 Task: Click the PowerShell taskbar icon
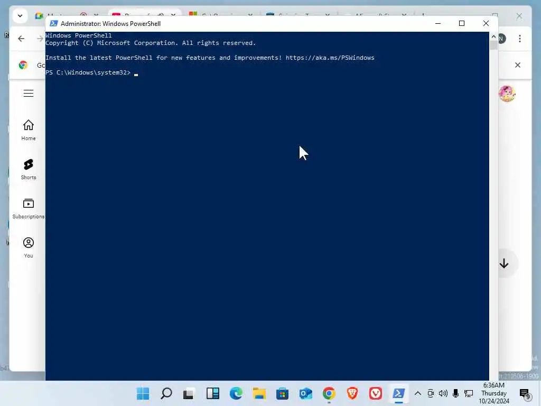point(398,393)
